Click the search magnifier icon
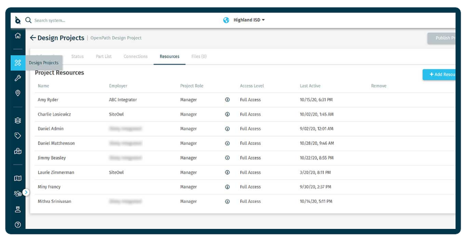 tap(28, 20)
